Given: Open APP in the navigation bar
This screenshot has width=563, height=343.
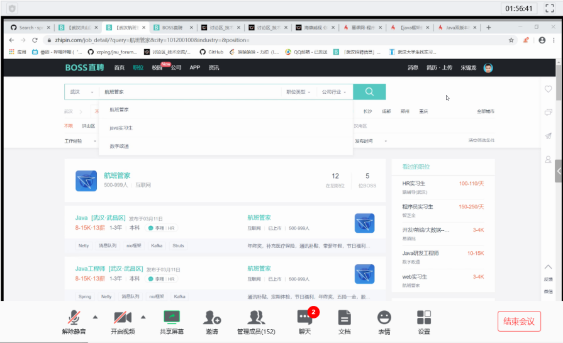Looking at the screenshot, I should [194, 67].
